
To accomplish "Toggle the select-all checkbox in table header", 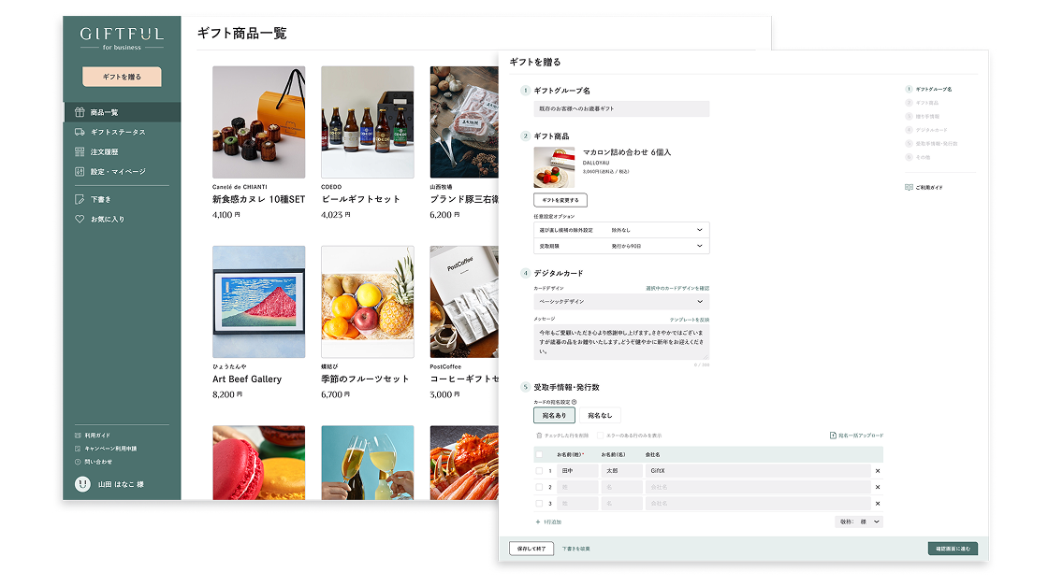I will tap(539, 454).
